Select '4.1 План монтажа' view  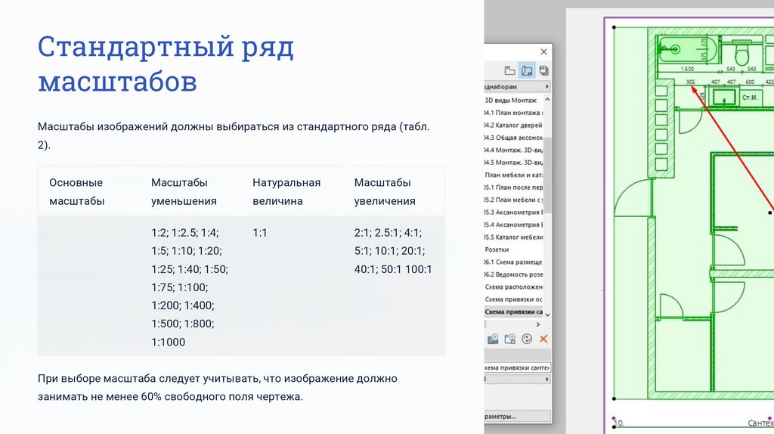click(x=513, y=113)
